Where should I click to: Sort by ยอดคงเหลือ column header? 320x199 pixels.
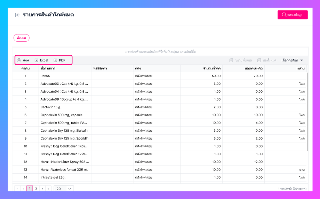point(243,68)
